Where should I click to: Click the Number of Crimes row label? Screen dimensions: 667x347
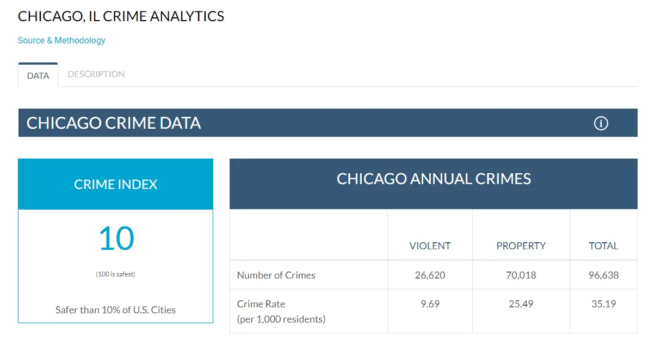276,275
